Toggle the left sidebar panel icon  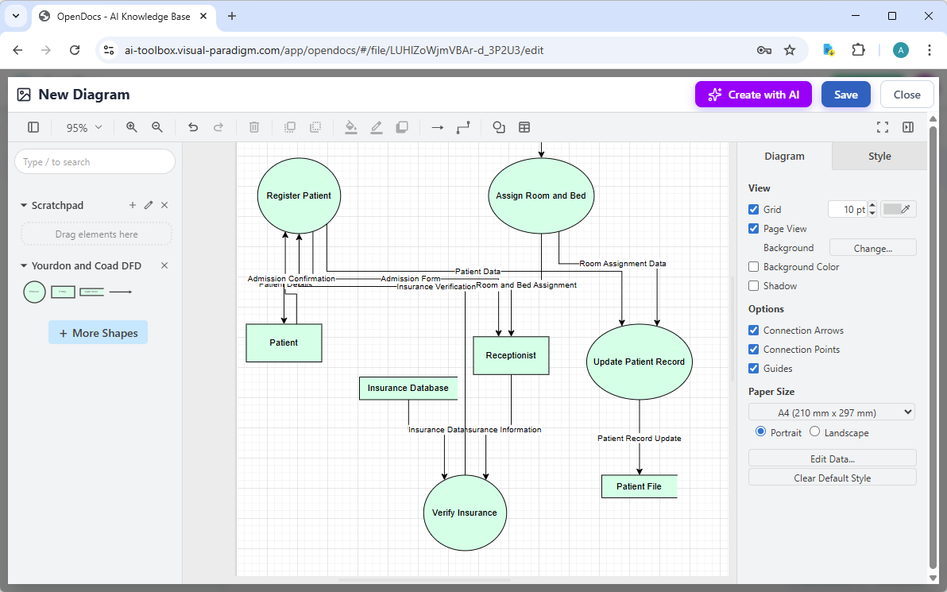point(33,127)
